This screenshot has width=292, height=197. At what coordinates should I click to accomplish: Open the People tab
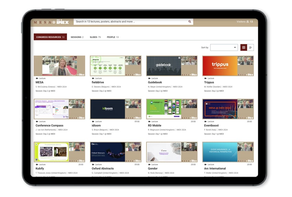coord(113,37)
